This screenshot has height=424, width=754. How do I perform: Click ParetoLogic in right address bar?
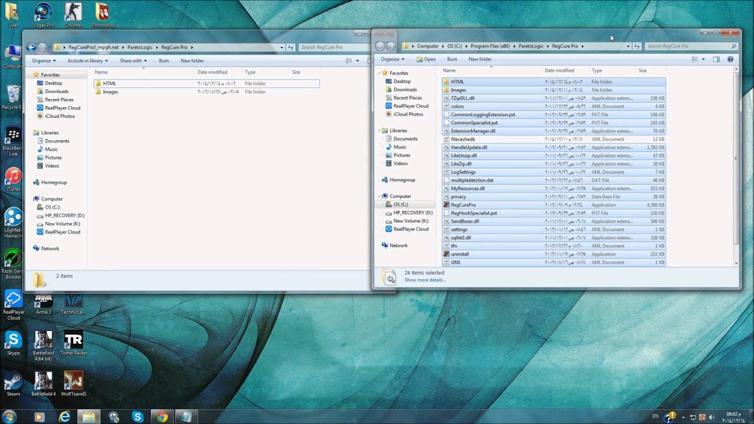point(531,46)
